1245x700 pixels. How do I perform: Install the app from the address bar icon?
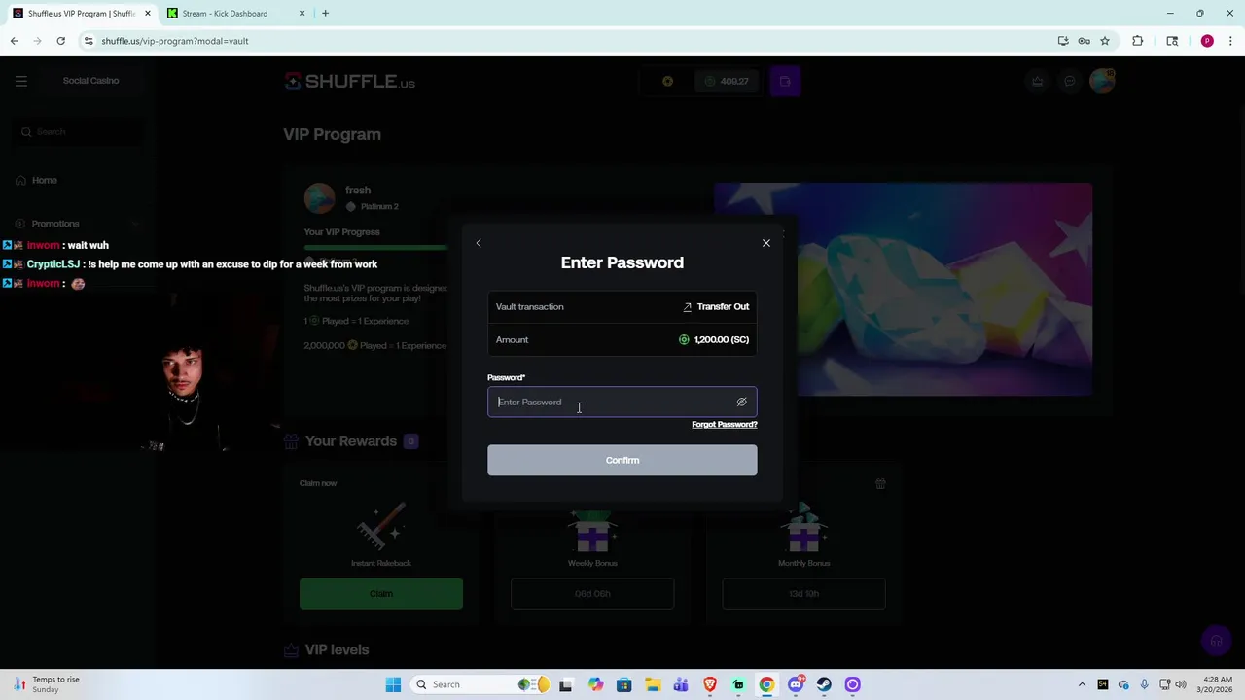click(x=1063, y=41)
